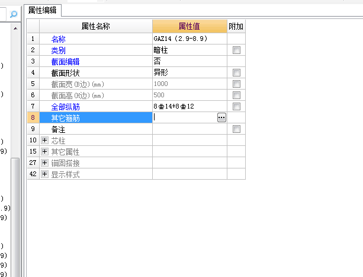Select the 截面高(H边)(mm) property name
Viewport: 363px width, 277px height.
[78, 95]
